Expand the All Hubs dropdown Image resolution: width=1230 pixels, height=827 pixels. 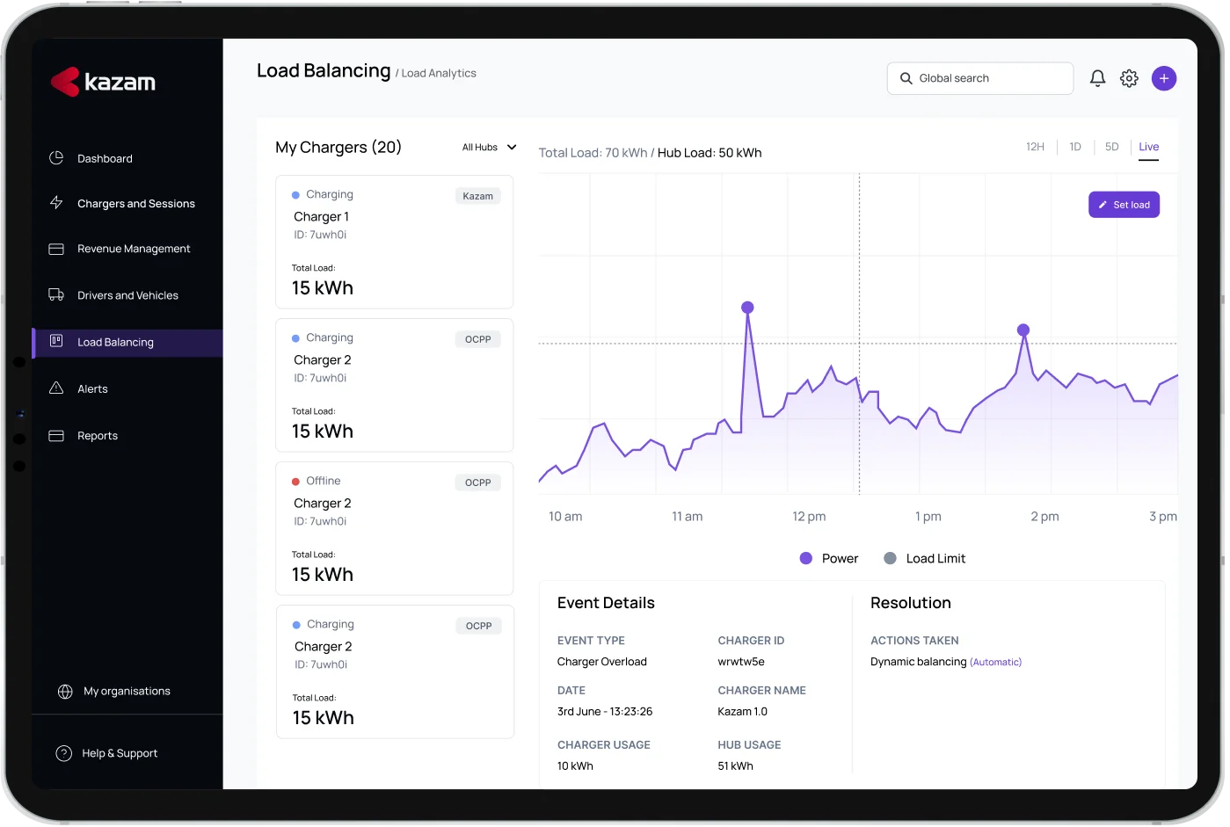(x=489, y=148)
